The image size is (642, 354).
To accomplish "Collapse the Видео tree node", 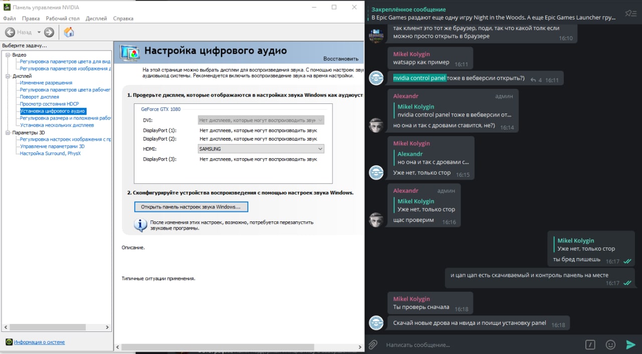I will [x=8, y=55].
